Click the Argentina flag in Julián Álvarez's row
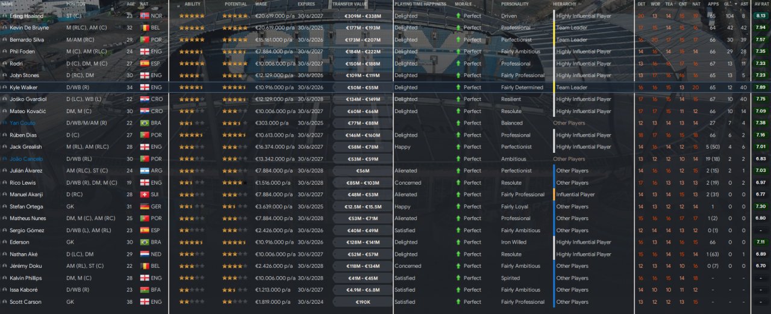 (144, 171)
